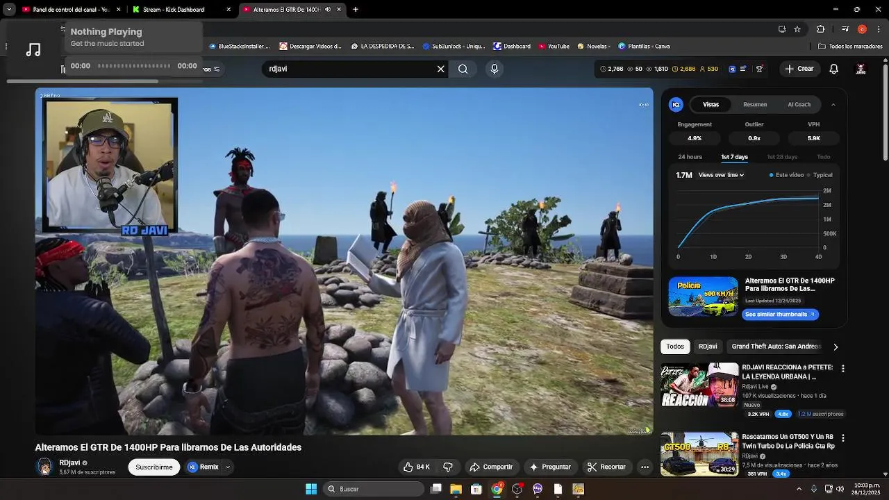This screenshot has width=889, height=500.
Task: Select the Todo time range
Action: tap(823, 157)
